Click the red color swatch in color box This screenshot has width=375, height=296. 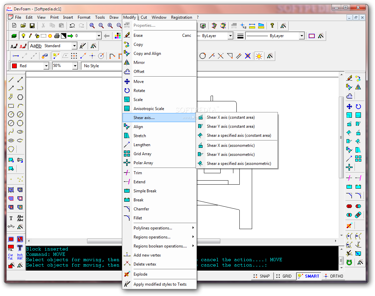tap(14, 66)
